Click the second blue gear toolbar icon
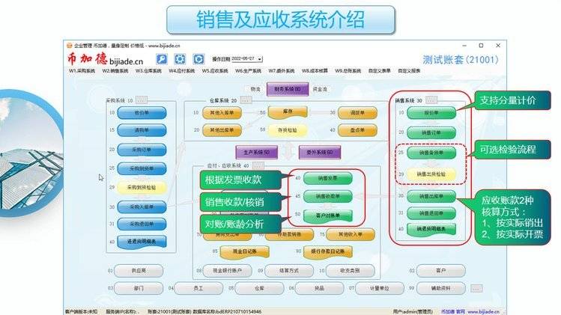This screenshot has width=561, height=315. point(181,59)
